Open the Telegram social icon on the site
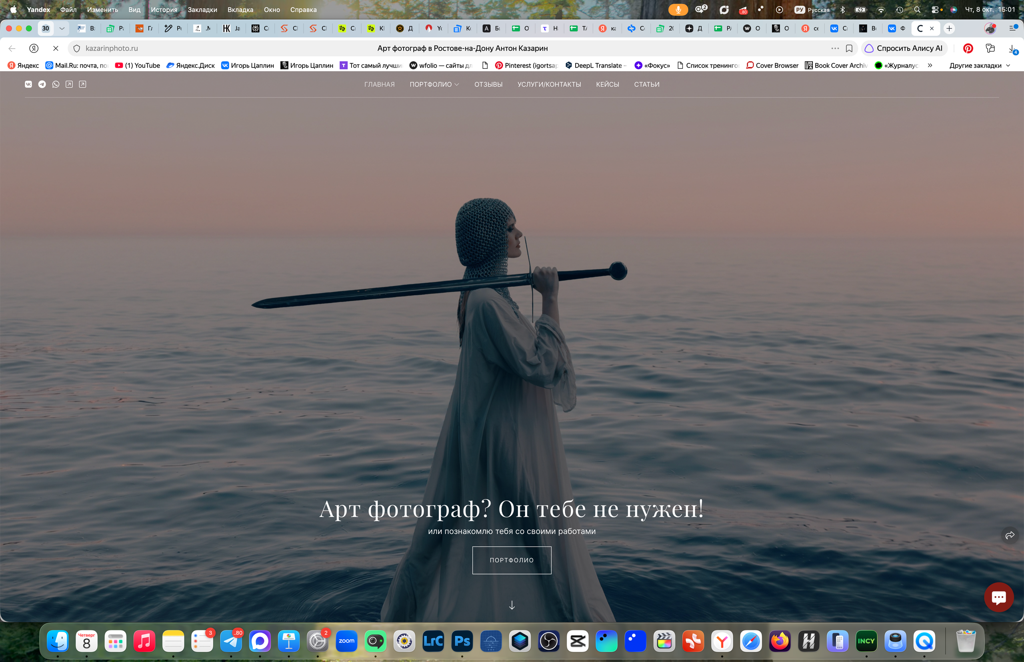This screenshot has width=1024, height=662. (x=42, y=84)
